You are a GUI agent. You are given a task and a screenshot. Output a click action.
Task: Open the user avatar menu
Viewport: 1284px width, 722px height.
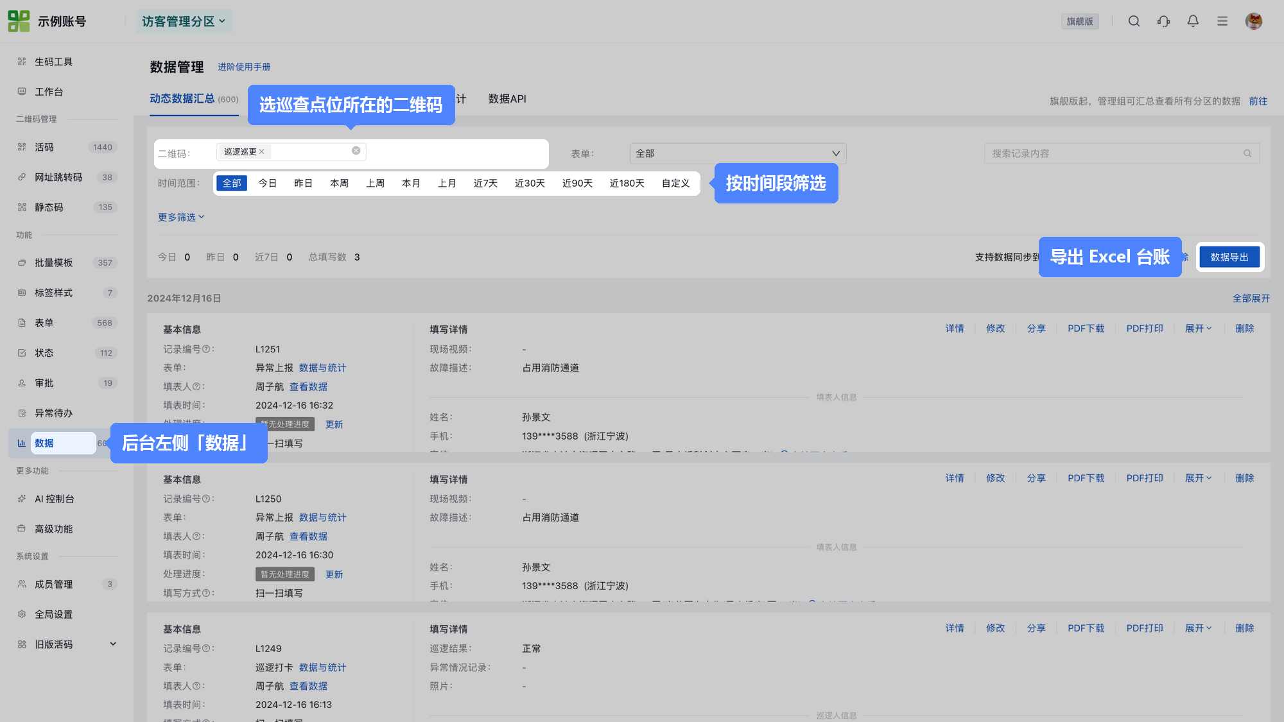point(1254,21)
